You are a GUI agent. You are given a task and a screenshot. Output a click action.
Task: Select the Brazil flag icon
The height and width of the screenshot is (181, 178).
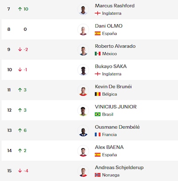click(x=97, y=114)
